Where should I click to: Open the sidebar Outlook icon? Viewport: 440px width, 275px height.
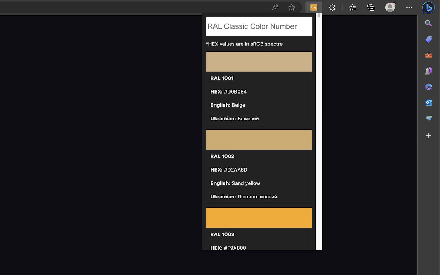click(428, 103)
